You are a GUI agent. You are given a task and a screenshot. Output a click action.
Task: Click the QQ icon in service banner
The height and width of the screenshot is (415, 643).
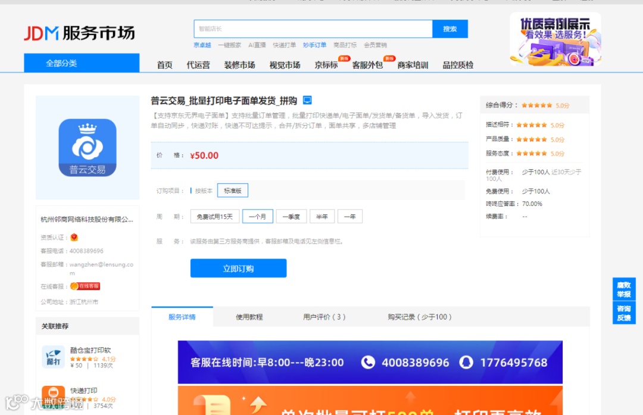466,363
